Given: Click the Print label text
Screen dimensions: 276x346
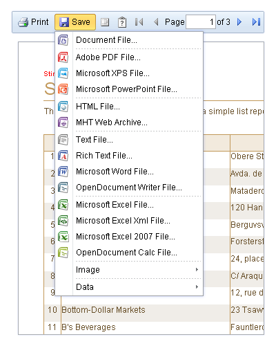Looking at the screenshot, I should 40,22.
